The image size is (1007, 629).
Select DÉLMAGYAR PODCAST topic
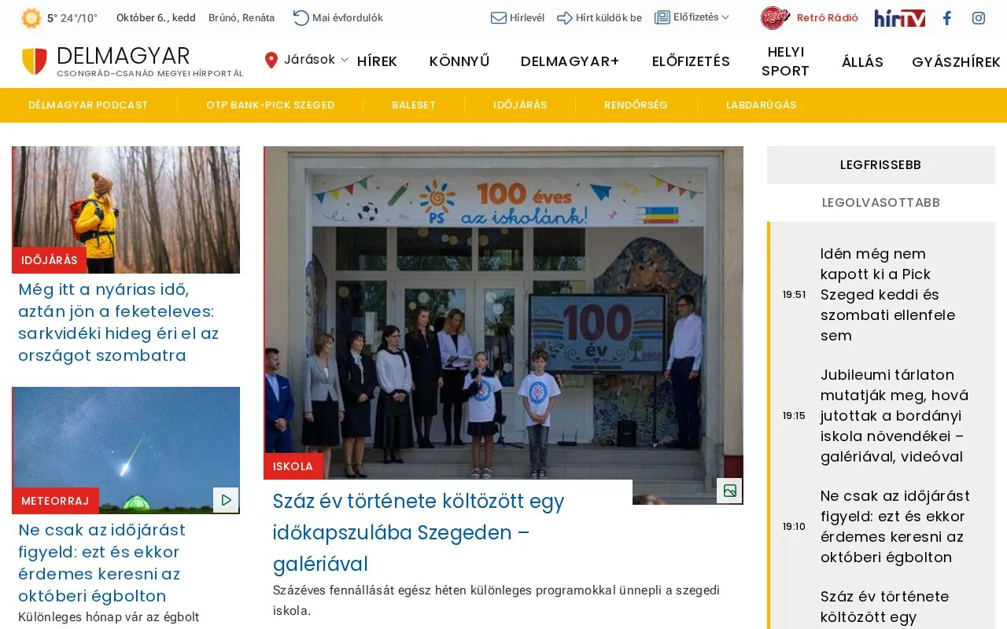(x=88, y=105)
